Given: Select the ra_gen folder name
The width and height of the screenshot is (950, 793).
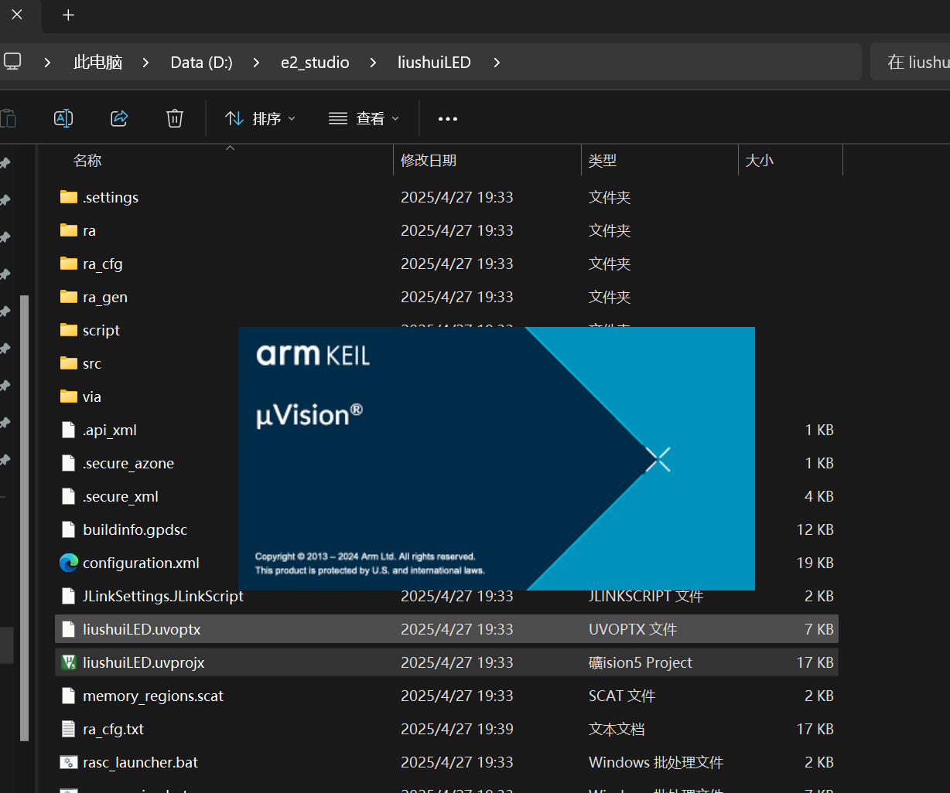Looking at the screenshot, I should tap(105, 298).
